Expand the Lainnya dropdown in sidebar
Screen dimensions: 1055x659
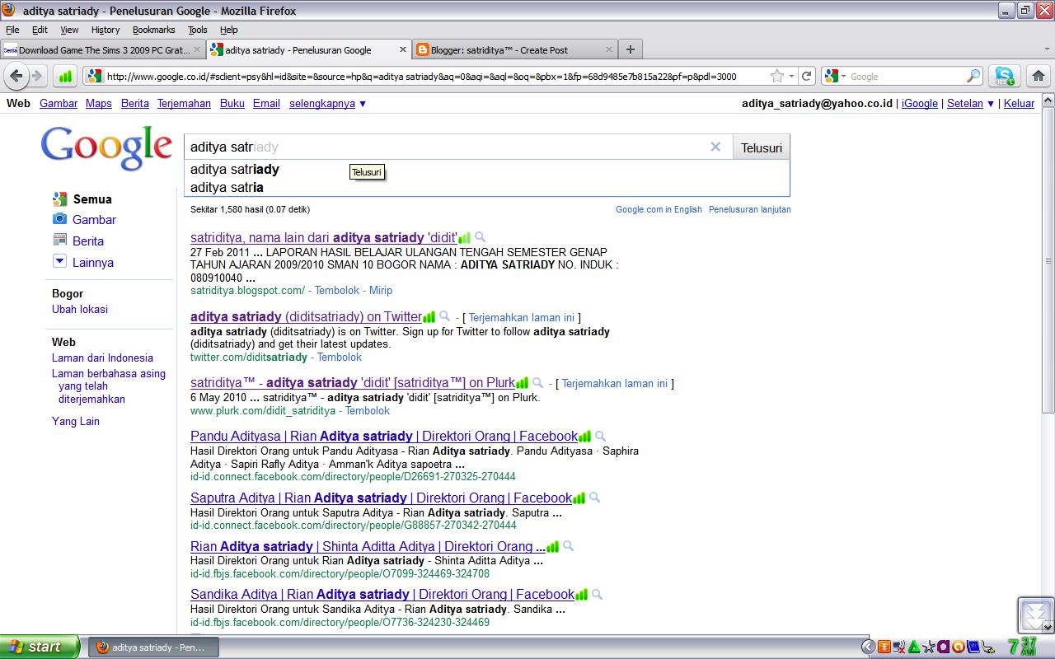pos(59,261)
